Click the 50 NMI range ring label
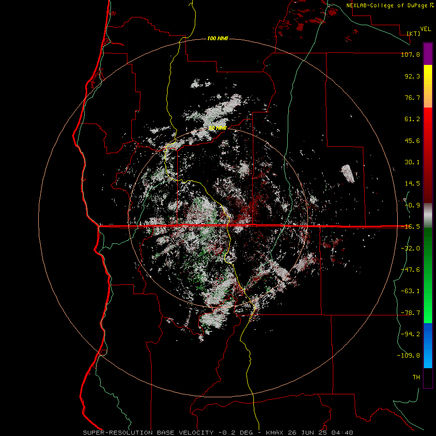436x436 pixels. pyautogui.click(x=218, y=128)
